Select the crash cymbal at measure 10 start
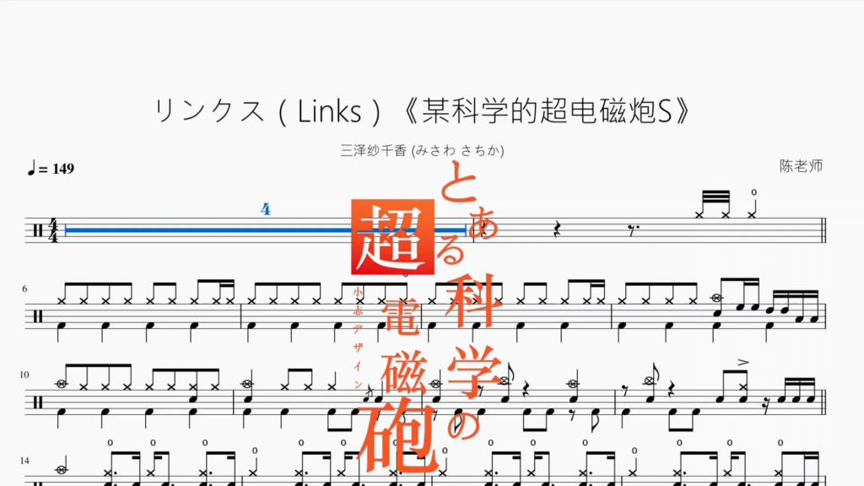 (x=61, y=384)
